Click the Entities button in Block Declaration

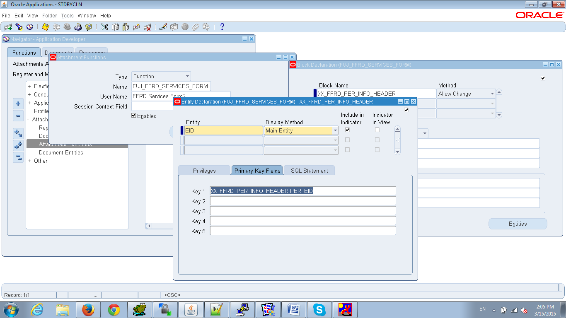point(518,224)
